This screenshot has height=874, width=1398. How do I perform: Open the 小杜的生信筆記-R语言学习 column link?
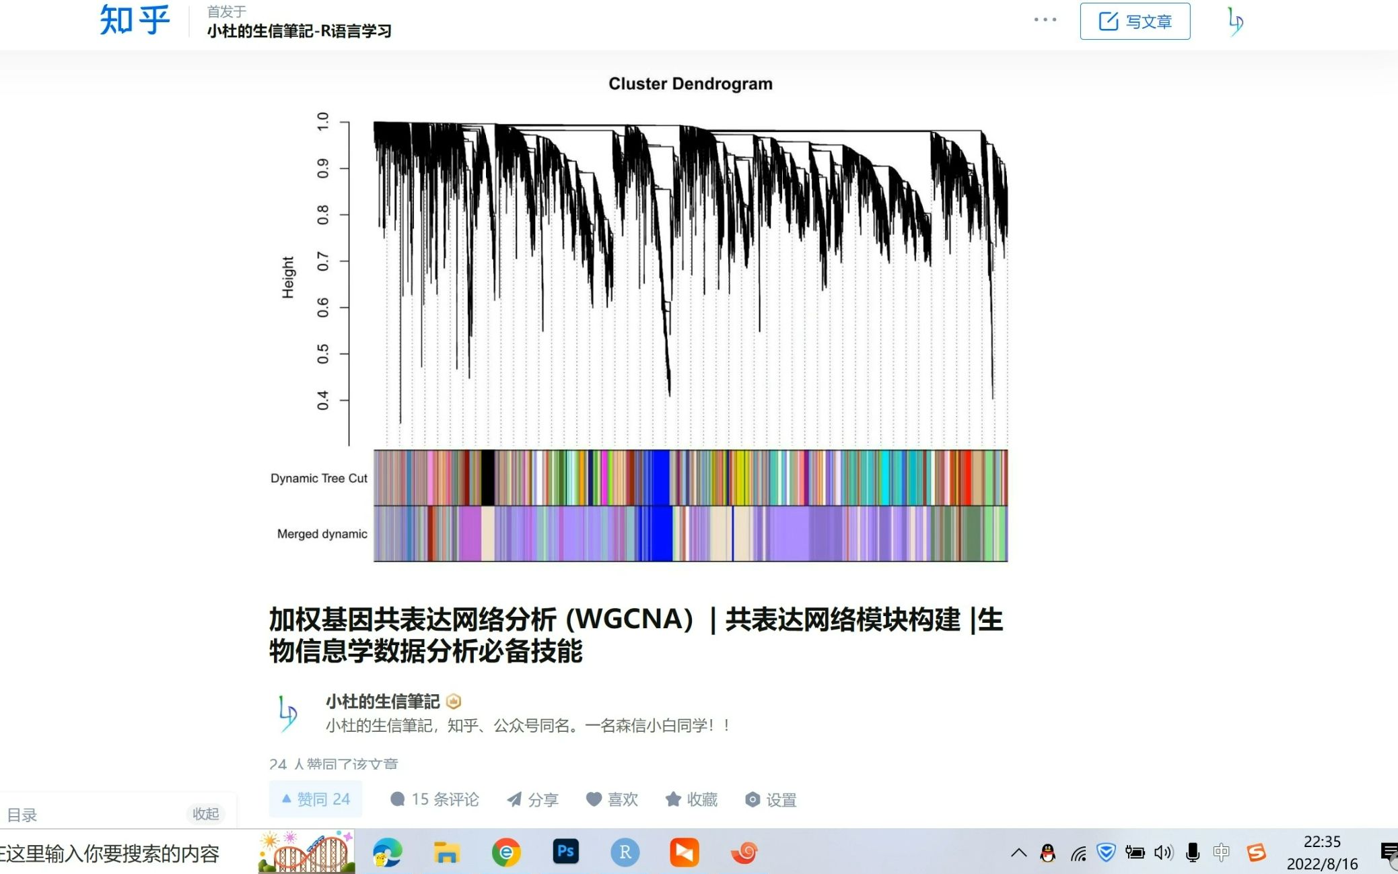click(x=299, y=31)
